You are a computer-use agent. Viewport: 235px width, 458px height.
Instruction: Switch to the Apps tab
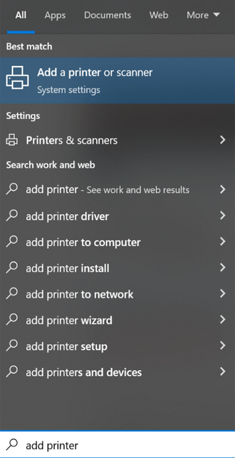click(55, 15)
